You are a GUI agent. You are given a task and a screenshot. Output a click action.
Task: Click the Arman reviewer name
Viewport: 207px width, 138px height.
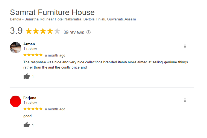pos(29,44)
